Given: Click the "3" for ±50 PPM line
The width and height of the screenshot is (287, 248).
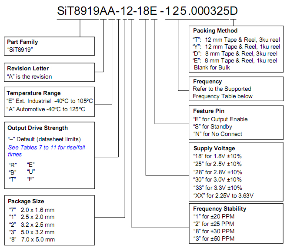Looking at the screenshot, I should tap(214, 238).
